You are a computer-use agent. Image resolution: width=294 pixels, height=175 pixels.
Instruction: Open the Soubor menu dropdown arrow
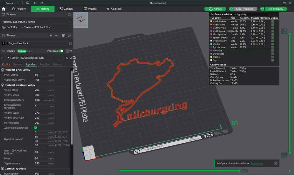18,3
